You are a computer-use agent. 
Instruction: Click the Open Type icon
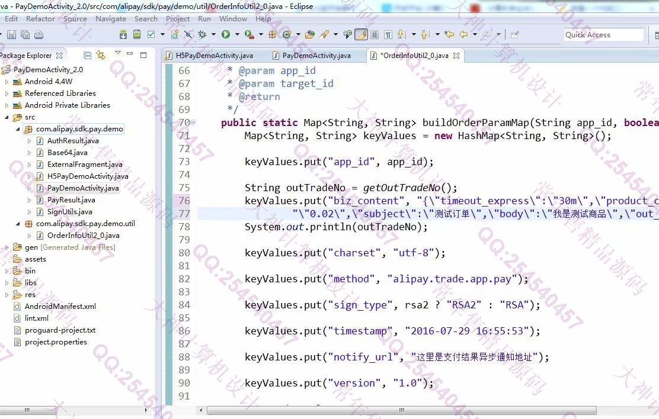310,35
